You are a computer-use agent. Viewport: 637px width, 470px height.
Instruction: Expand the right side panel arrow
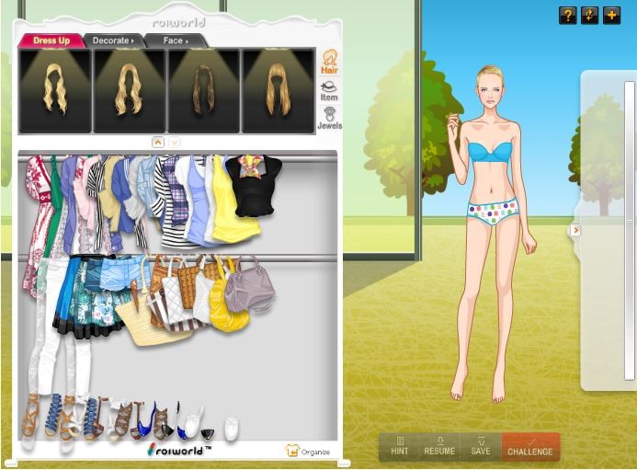coord(575,230)
